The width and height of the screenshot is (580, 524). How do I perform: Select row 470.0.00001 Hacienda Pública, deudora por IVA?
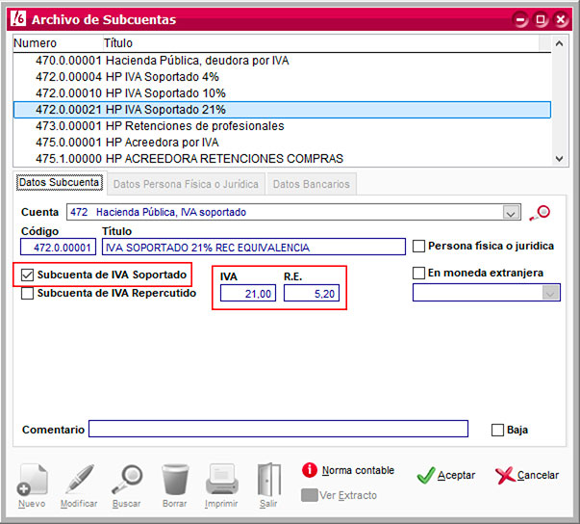[x=282, y=61]
